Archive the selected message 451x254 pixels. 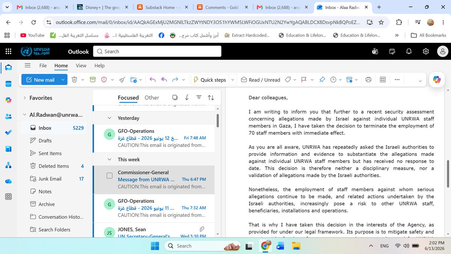pos(93,80)
